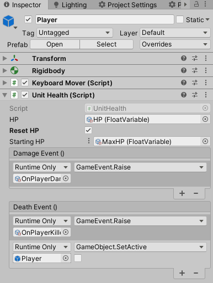
Task: Click object picker for Starting HP field
Action: (x=205, y=141)
